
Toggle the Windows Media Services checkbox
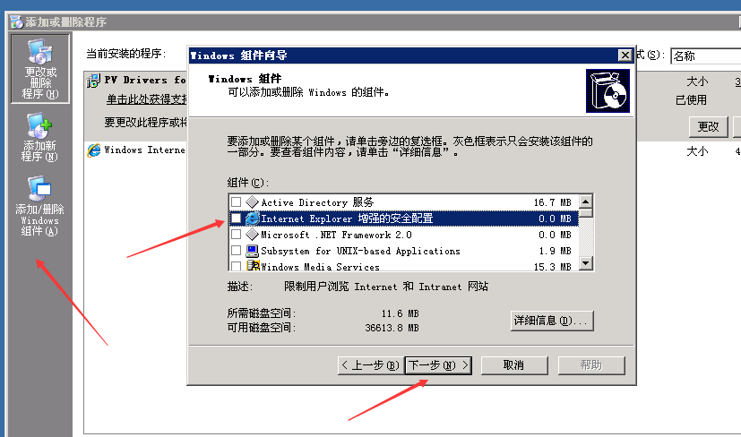tap(236, 266)
